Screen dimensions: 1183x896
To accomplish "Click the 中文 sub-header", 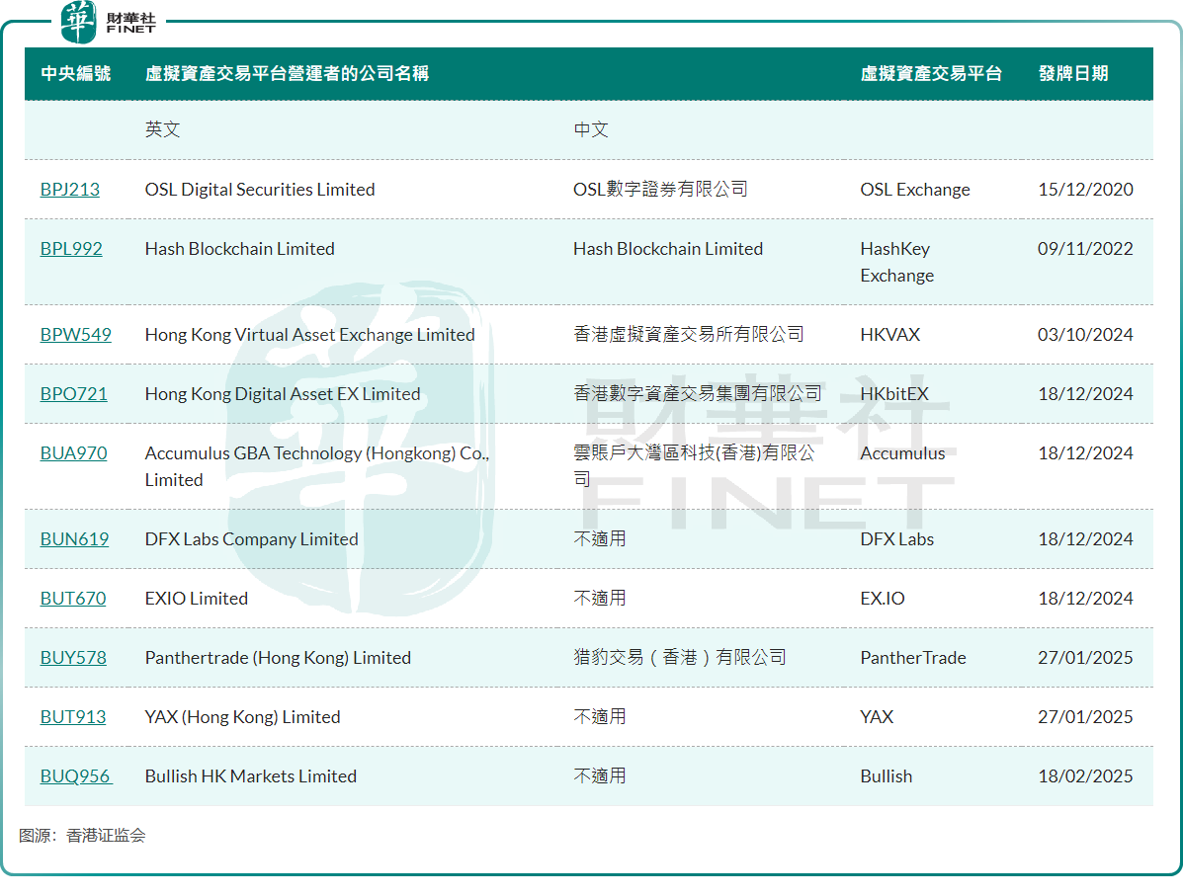I will point(591,129).
